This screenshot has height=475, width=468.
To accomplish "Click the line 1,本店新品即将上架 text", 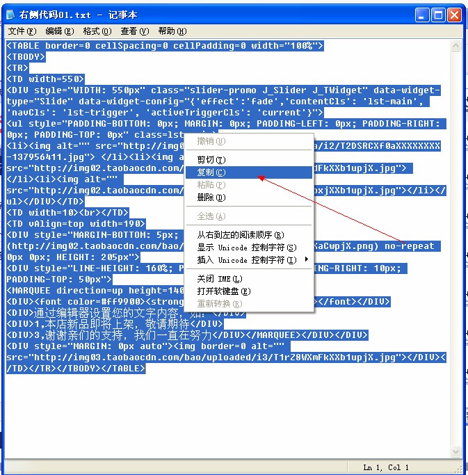I will [115, 324].
